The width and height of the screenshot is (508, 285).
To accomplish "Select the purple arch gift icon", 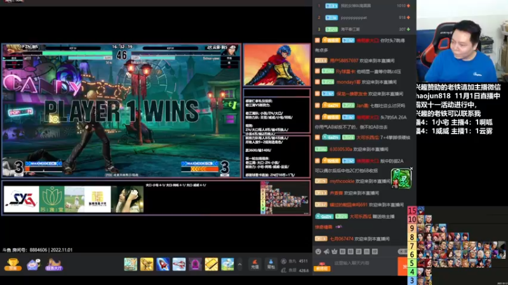I will pos(196,264).
